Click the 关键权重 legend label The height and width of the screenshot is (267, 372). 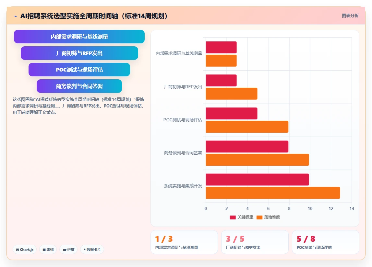tap(245, 217)
